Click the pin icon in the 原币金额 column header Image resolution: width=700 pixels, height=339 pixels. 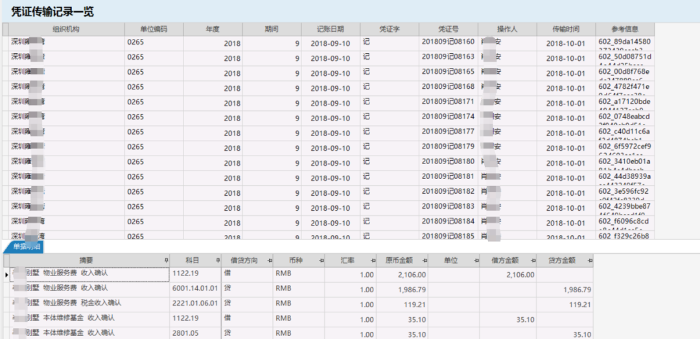(x=425, y=261)
